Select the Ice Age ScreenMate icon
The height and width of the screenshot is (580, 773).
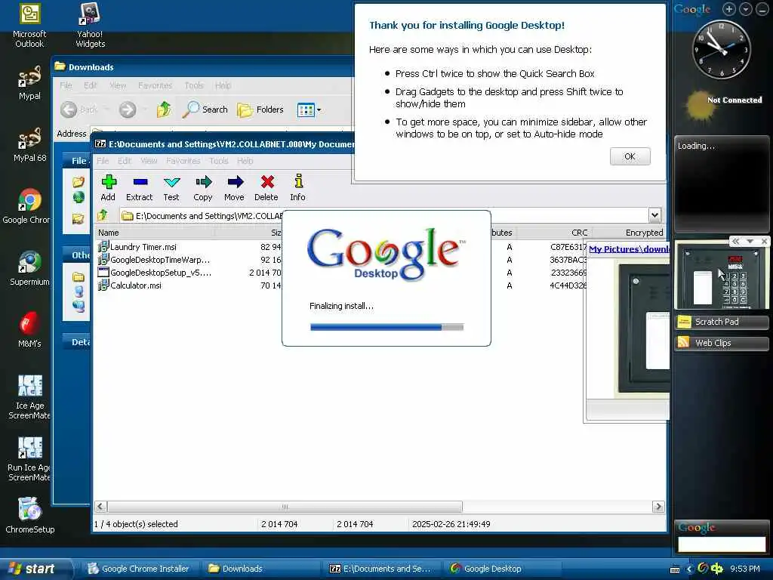pos(29,397)
